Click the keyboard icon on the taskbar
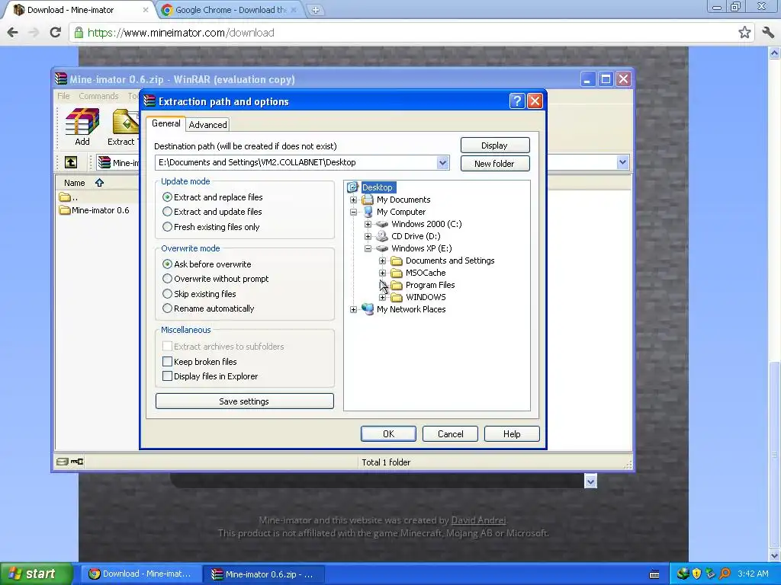Image resolution: width=781 pixels, height=585 pixels. (x=654, y=574)
